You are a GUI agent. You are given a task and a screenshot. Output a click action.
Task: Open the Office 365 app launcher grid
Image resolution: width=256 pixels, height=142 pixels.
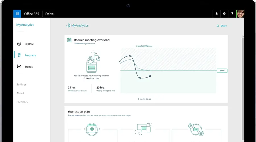(17, 14)
